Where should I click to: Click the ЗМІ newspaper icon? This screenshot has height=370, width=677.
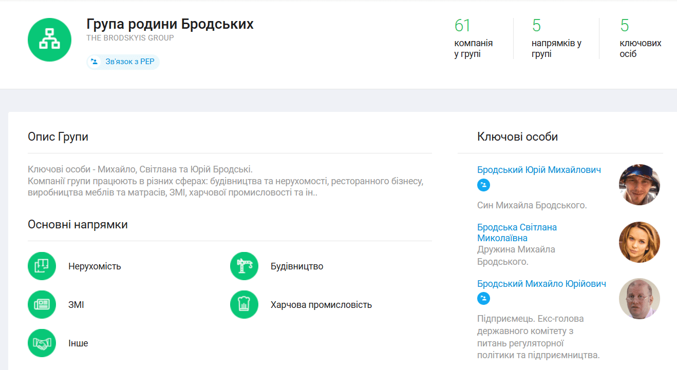(42, 304)
